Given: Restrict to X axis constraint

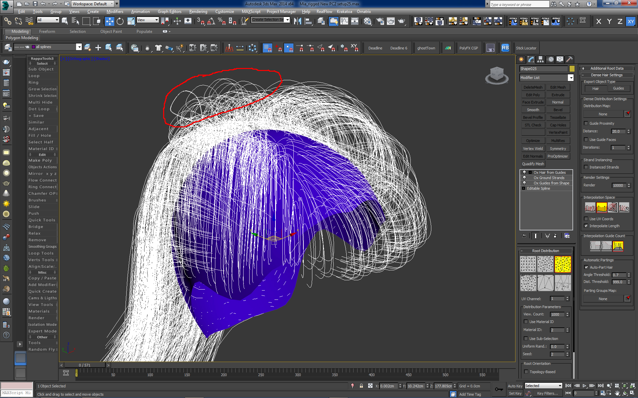Looking at the screenshot, I should pyautogui.click(x=599, y=22).
